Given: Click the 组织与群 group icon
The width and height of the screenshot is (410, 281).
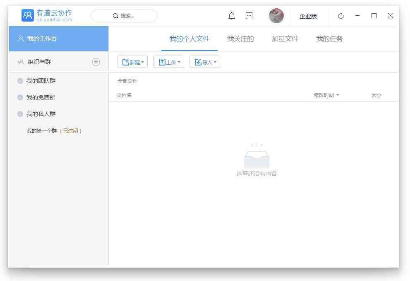Looking at the screenshot, I should pyautogui.click(x=96, y=62).
